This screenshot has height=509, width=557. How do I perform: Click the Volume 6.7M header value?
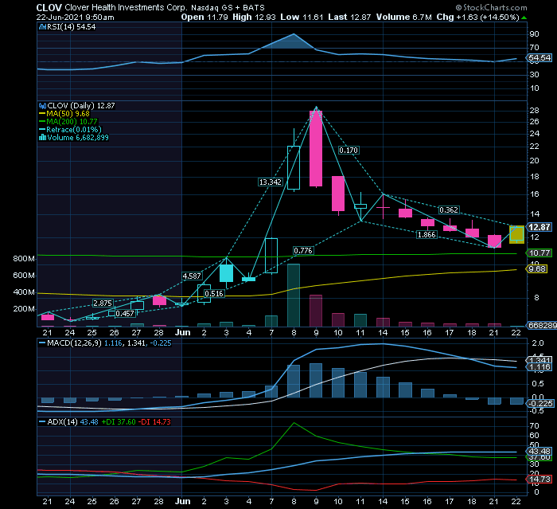coord(404,17)
